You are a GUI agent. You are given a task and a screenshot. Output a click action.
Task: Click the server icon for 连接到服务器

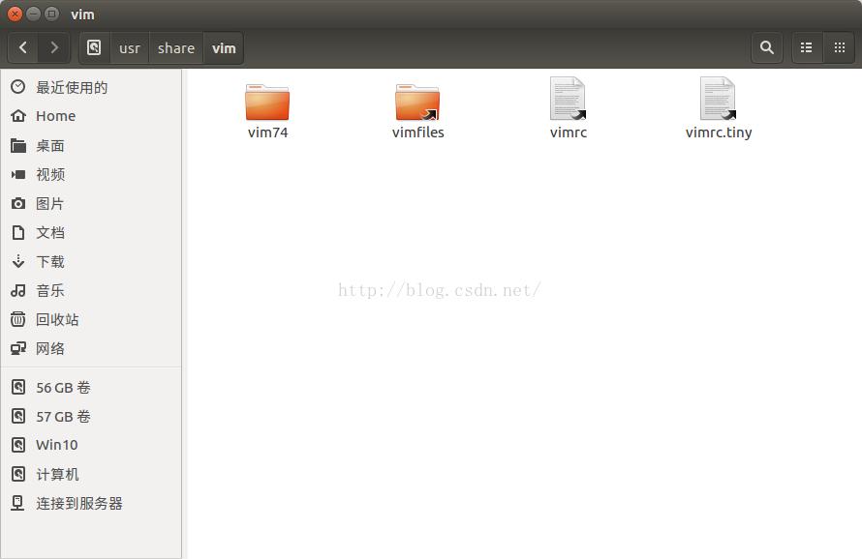(x=18, y=503)
